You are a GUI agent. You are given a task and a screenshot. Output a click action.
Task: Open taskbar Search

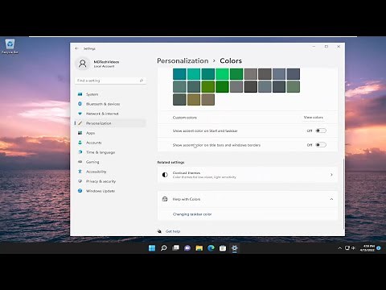click(163, 248)
